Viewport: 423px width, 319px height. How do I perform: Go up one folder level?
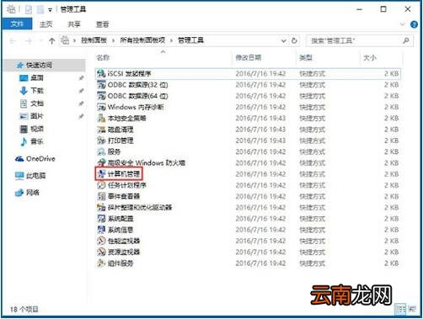(51, 41)
